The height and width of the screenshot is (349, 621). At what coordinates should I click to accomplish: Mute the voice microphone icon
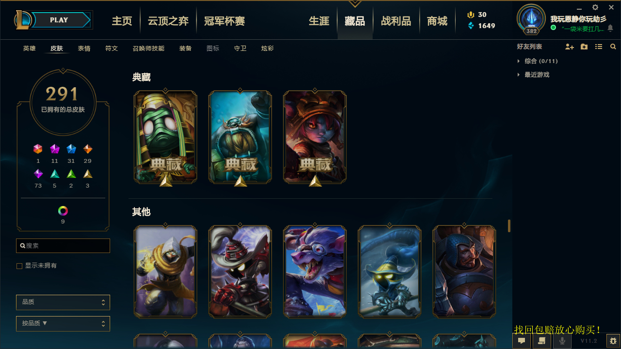click(562, 341)
